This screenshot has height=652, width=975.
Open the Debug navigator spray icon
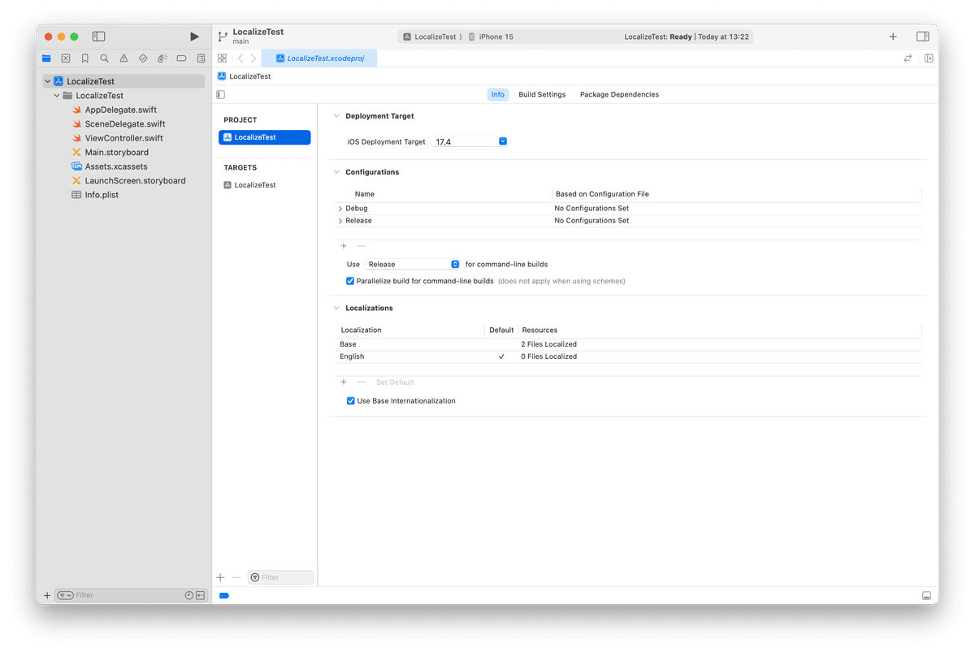pos(162,58)
